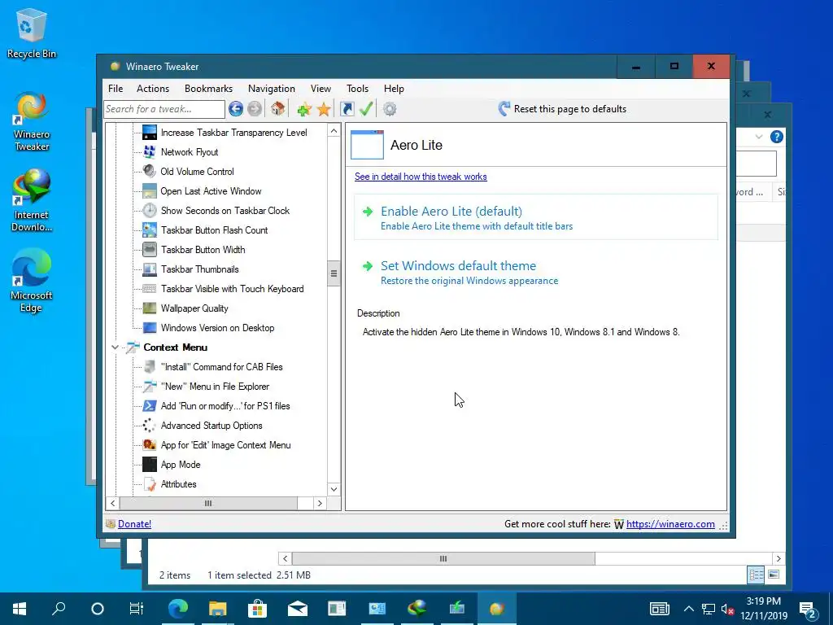Viewport: 833px width, 625px height.
Task: Click the Winaero Tweaker taskbar button
Action: (497, 608)
